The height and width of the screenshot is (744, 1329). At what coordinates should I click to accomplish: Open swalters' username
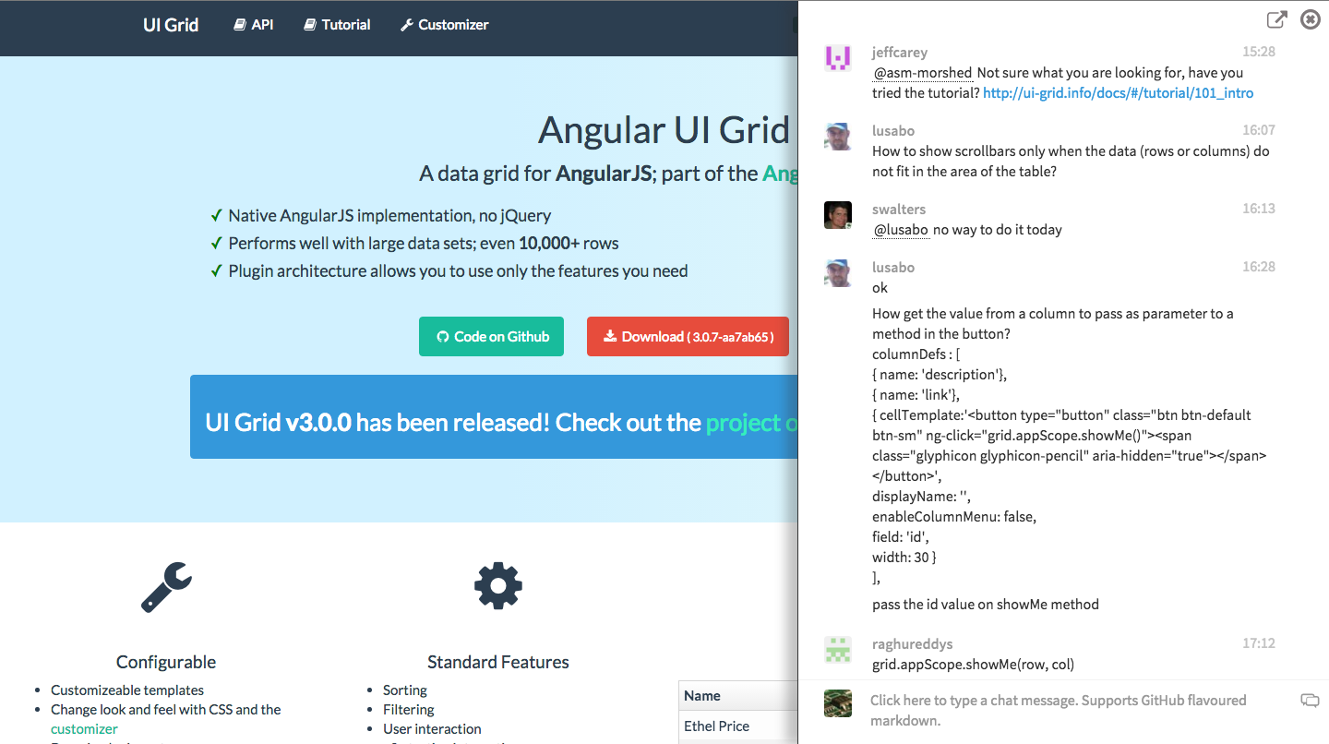(899, 210)
